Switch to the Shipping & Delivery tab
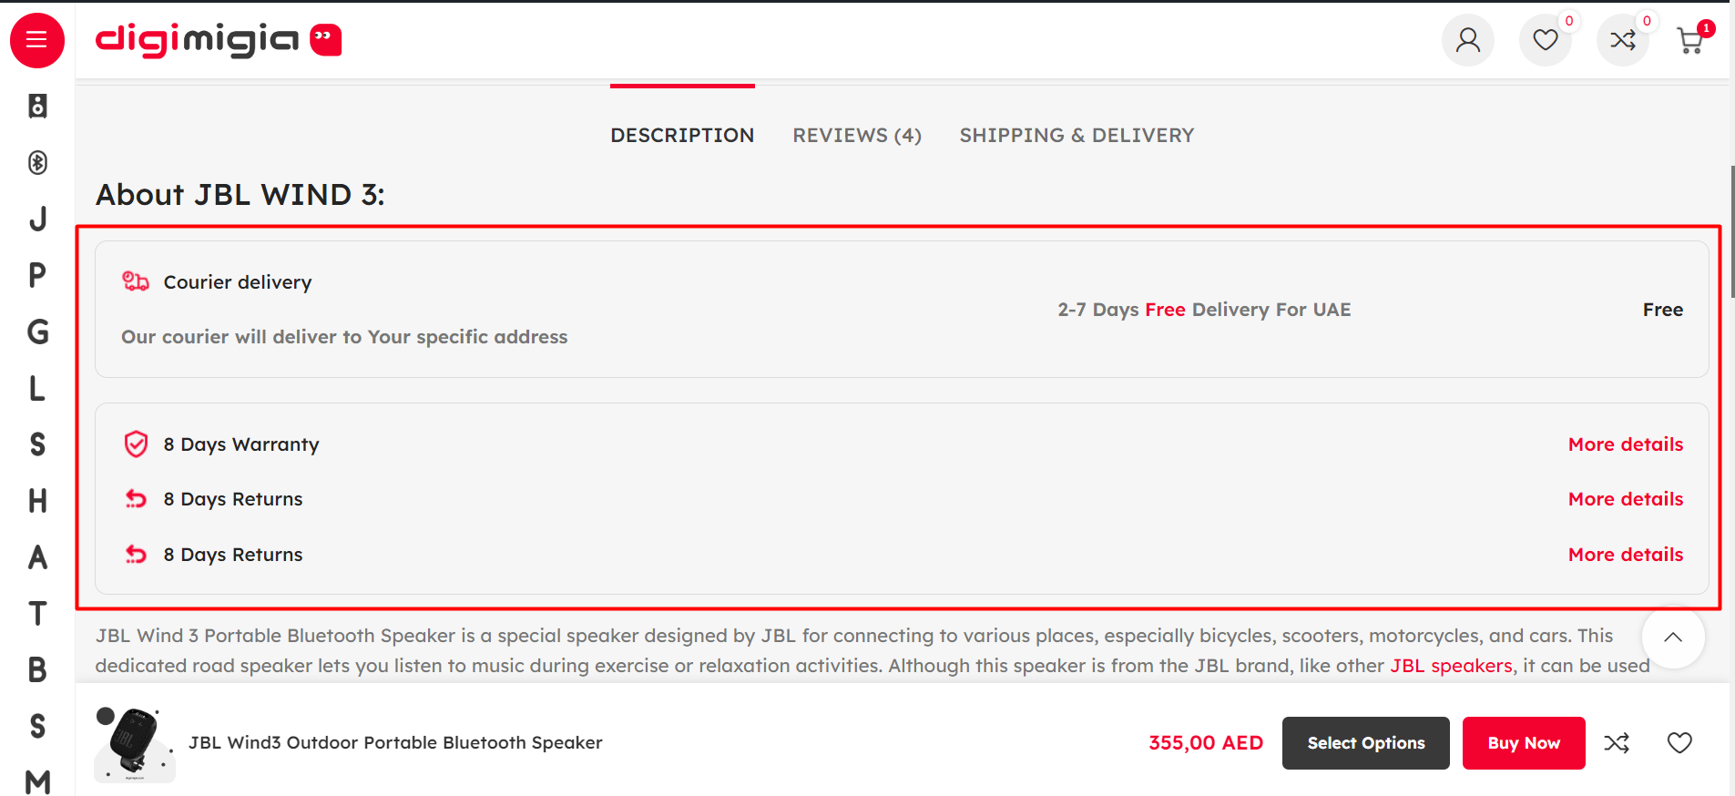The height and width of the screenshot is (796, 1735). pos(1077,136)
